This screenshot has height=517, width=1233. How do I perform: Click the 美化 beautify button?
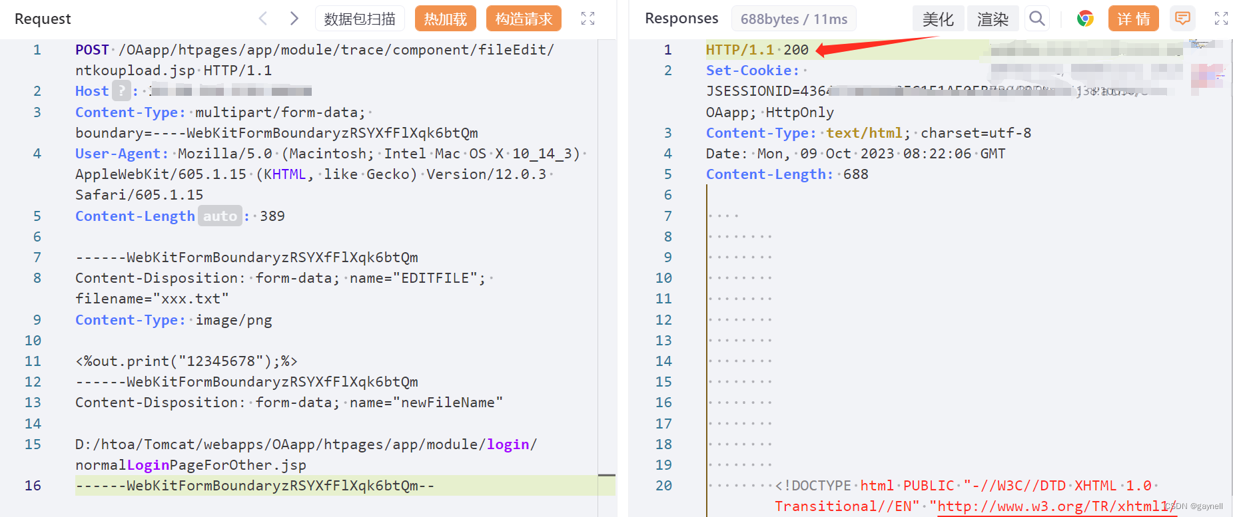tap(938, 19)
